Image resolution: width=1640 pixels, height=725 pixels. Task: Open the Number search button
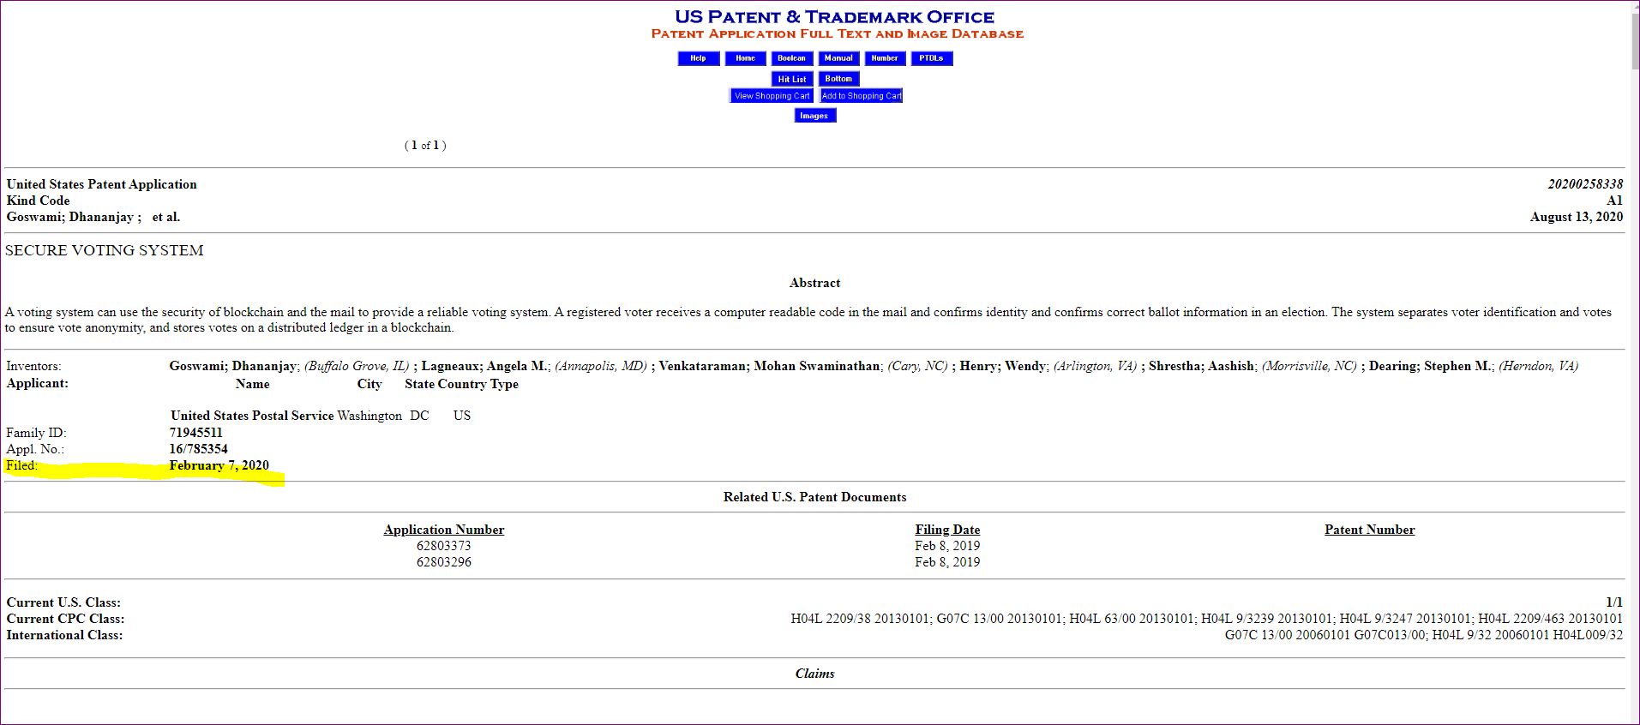pyautogui.click(x=885, y=58)
